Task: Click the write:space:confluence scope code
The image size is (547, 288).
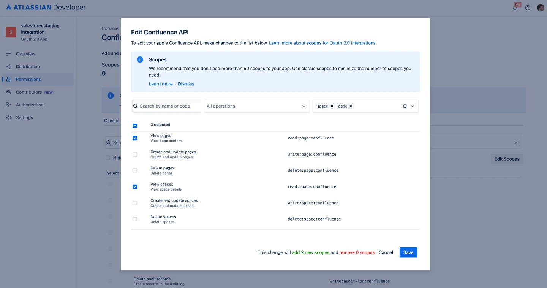Action: pos(313,203)
